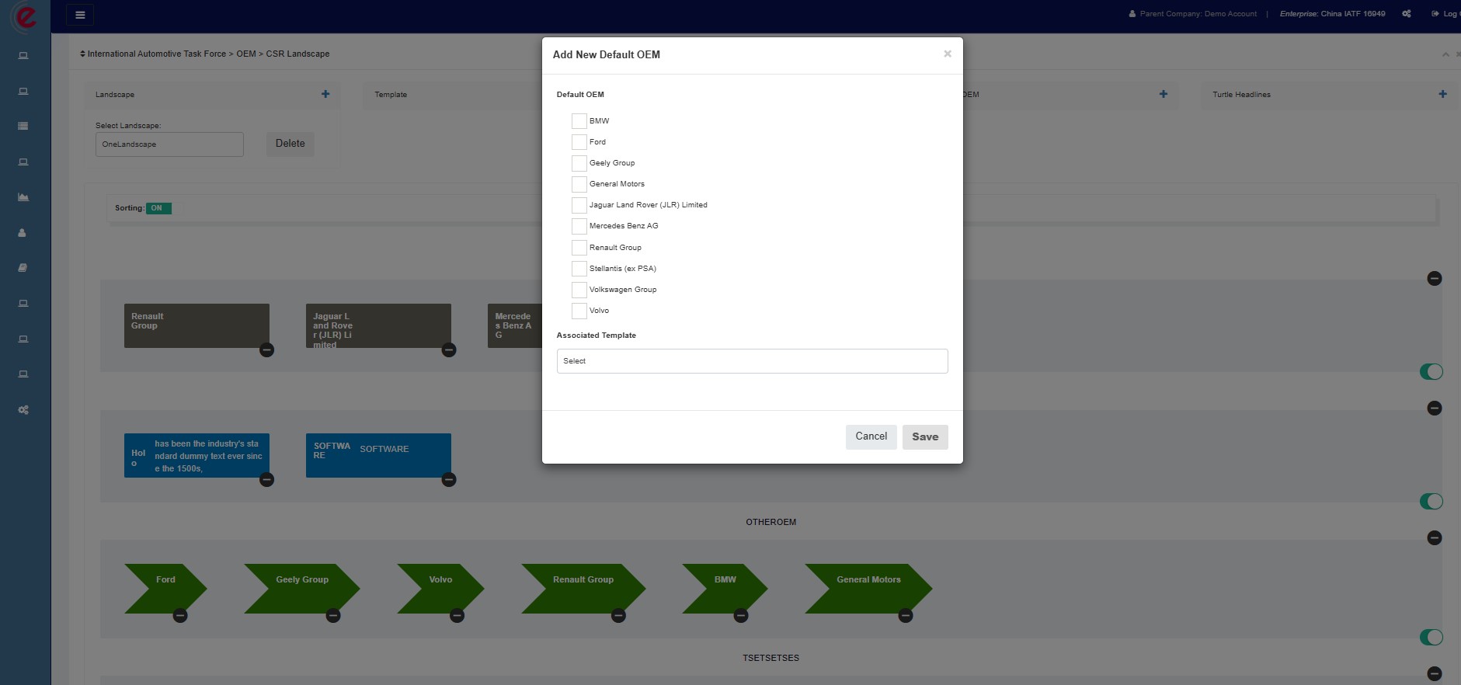Screen dimensions: 1461x685
Task: Save the new default OEM
Action: pyautogui.click(x=925, y=436)
